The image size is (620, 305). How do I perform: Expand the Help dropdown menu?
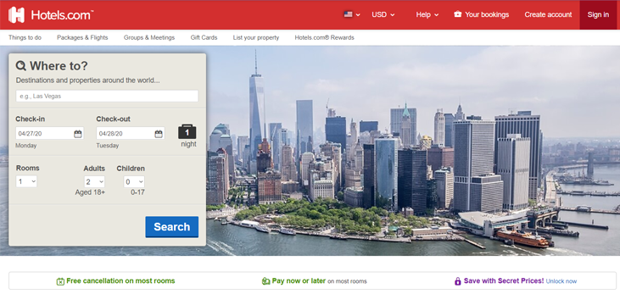pyautogui.click(x=427, y=14)
